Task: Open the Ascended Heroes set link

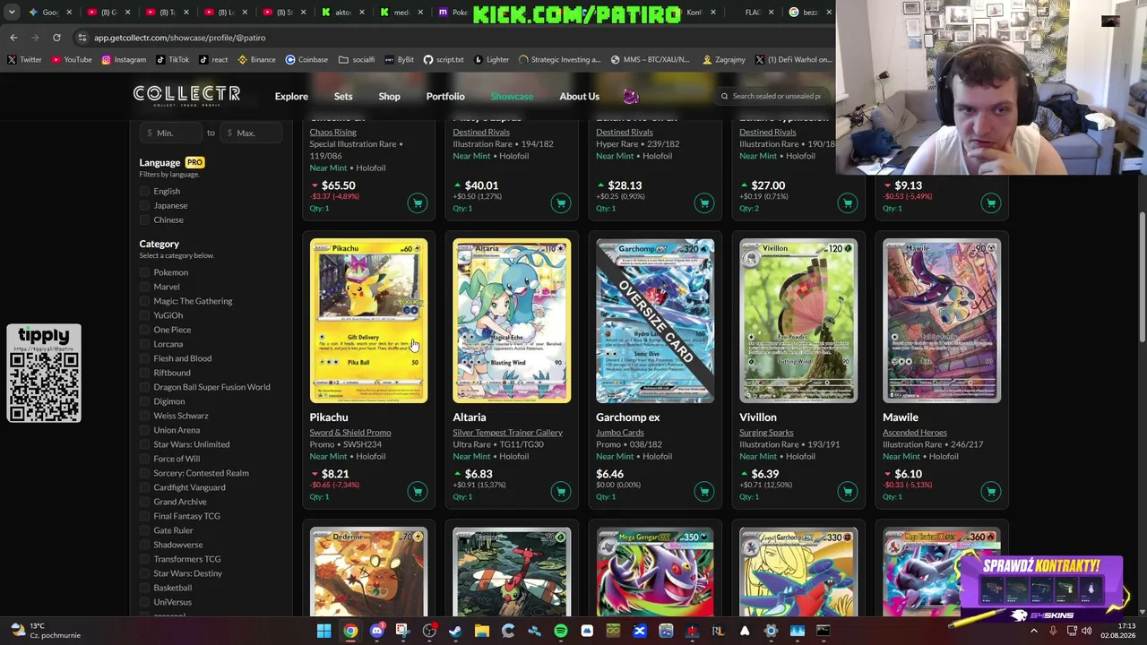Action: pyautogui.click(x=915, y=433)
